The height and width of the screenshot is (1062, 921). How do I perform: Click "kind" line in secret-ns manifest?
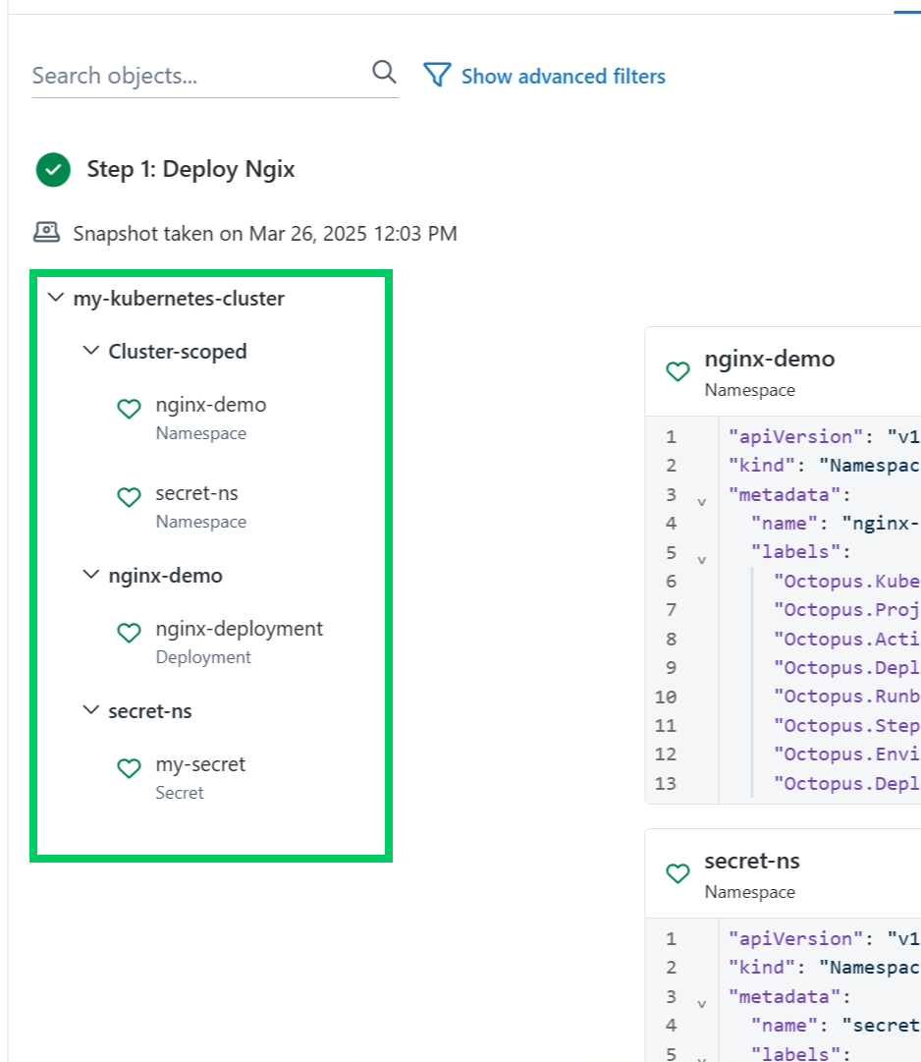pos(824,967)
